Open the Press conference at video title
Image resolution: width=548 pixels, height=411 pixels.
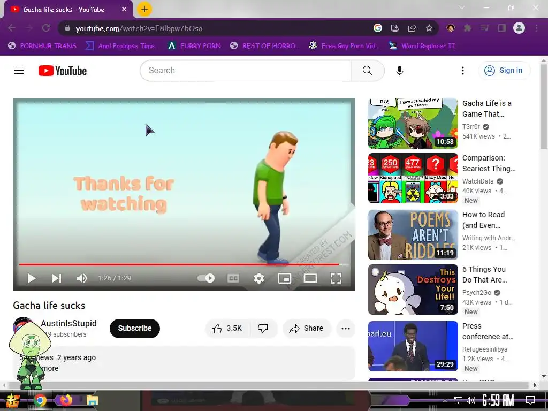pos(488,331)
